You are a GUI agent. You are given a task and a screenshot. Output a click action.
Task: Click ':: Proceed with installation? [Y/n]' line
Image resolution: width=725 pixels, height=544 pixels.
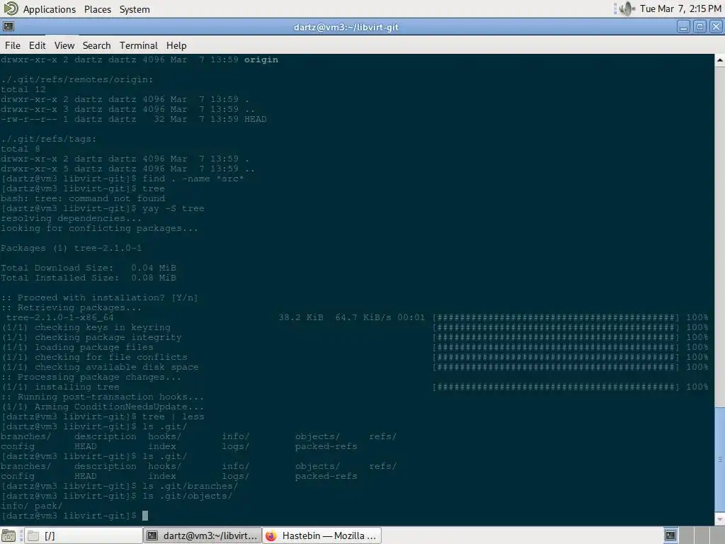(x=99, y=297)
